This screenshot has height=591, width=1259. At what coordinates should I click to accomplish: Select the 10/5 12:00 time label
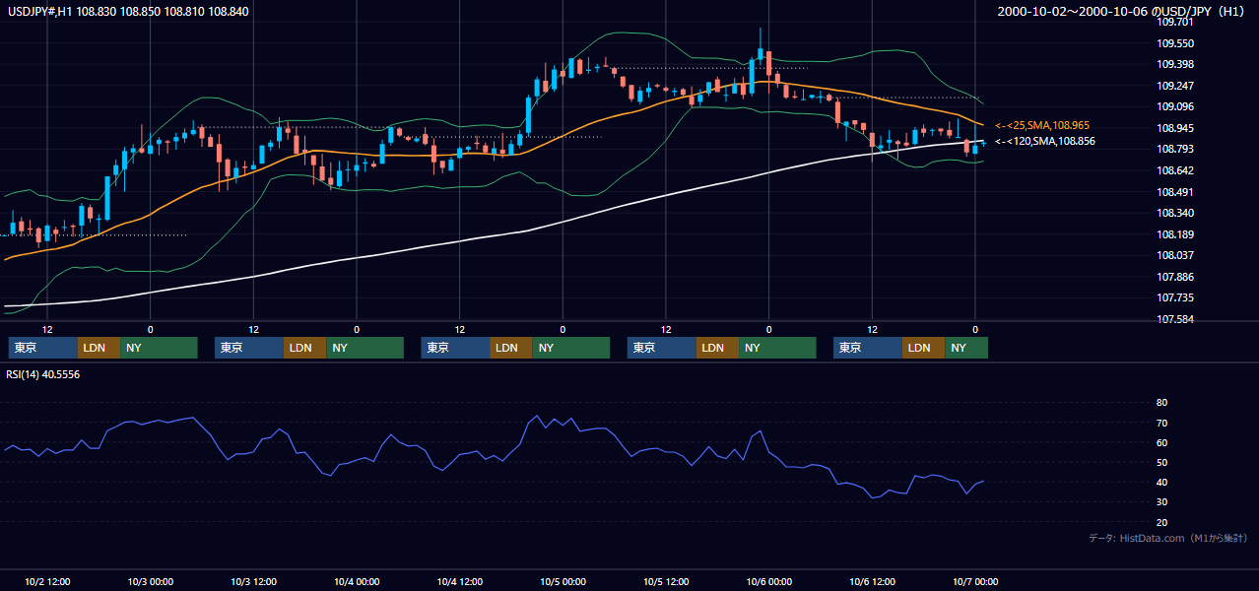coord(666,581)
